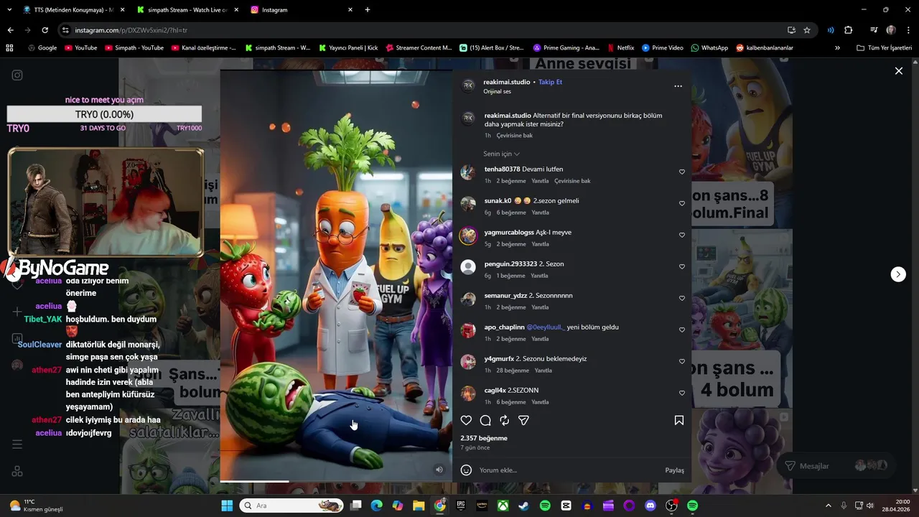View the '2.357 beğenme' likes list

[484, 438]
